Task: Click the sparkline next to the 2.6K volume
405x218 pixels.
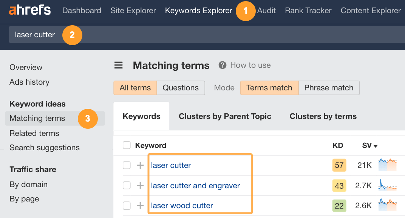Action: click(387, 206)
